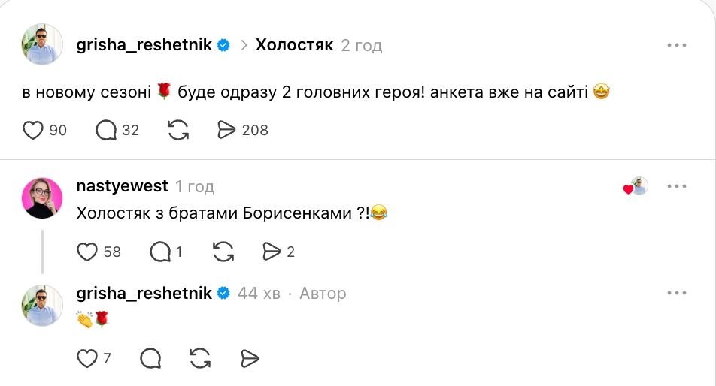This screenshot has height=386, width=716.
Task: Open more options on nastyewest's comment
Action: pyautogui.click(x=677, y=186)
